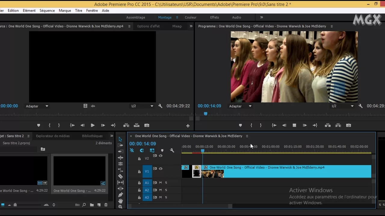The width and height of the screenshot is (385, 216).
Task: Go to In point in Program monitor
Action: (274, 125)
